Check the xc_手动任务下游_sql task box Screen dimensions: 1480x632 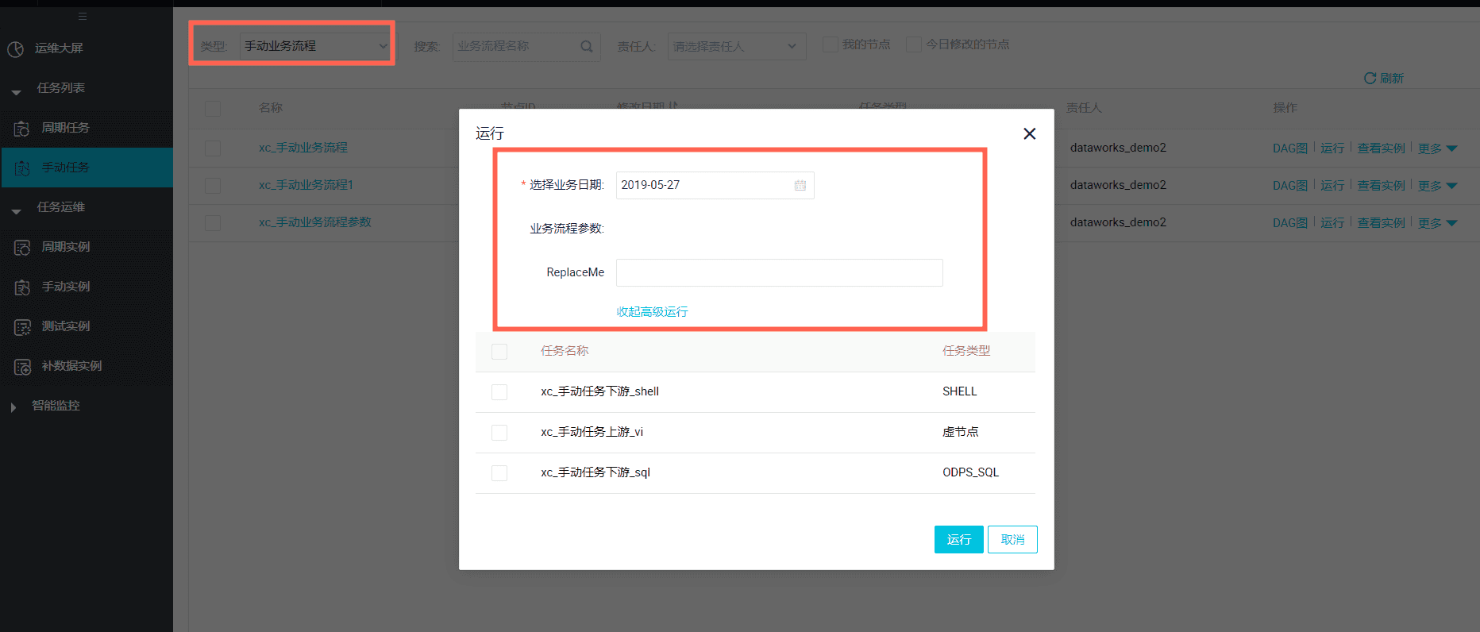point(499,472)
